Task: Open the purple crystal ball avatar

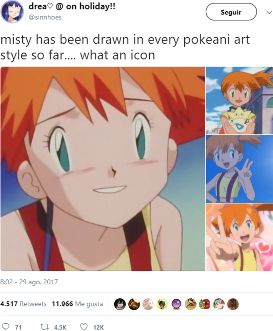Action: click(x=177, y=304)
